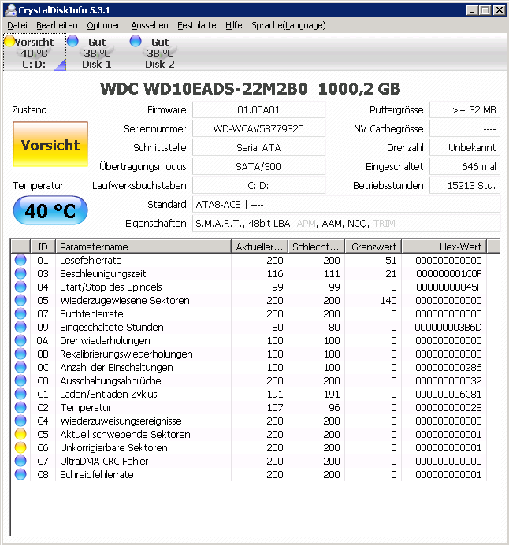Click the status orb for Wiederzugewiesene Sektoren

(x=20, y=300)
